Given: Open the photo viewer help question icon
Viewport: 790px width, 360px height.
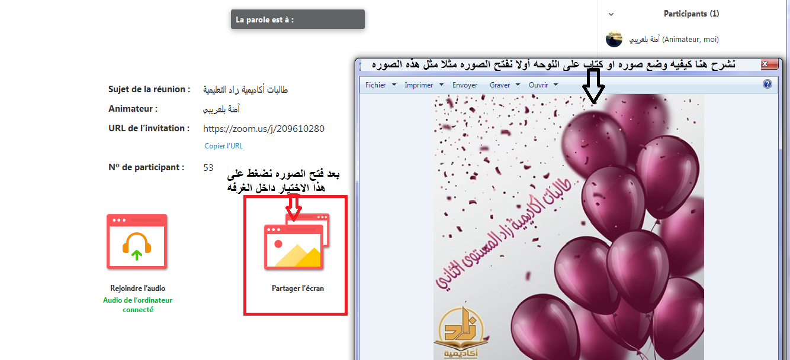Looking at the screenshot, I should (767, 85).
